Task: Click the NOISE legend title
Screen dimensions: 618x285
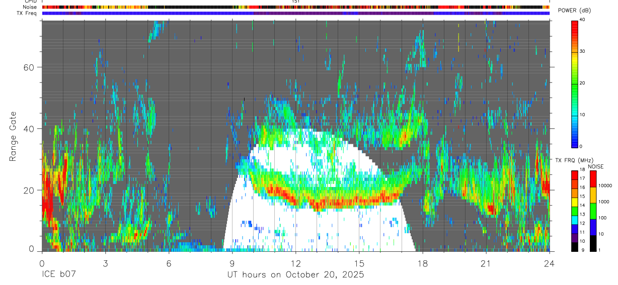Action: coord(595,166)
